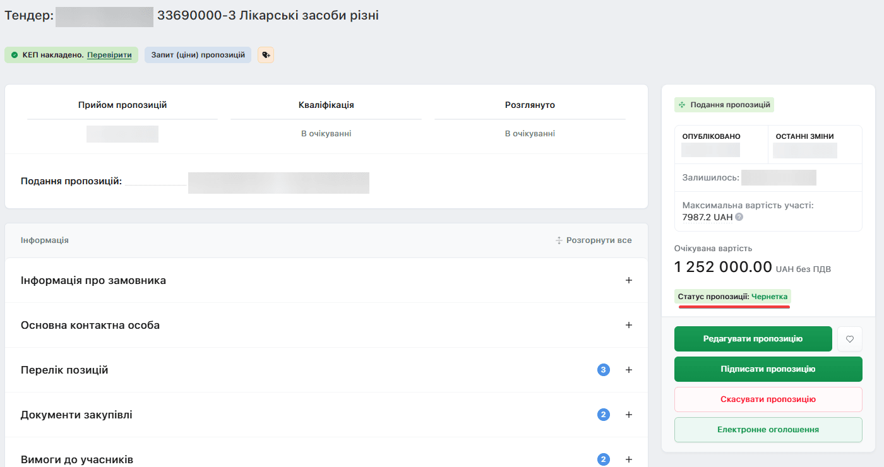Click the Інформація section header
Viewport: 884px width, 467px height.
coord(45,240)
